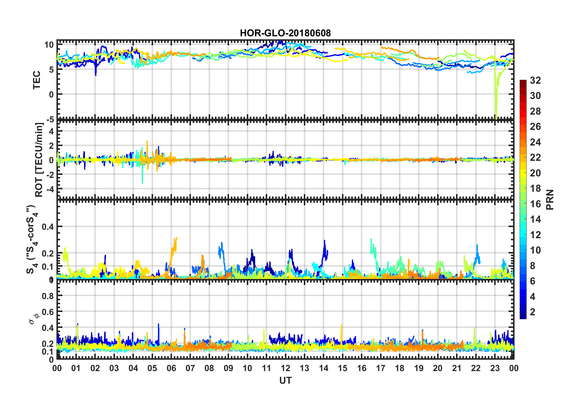Select the dark blue bottom of the PRN colorbar
Image resolution: width=571 pixels, height=399 pixels.
coord(523,316)
